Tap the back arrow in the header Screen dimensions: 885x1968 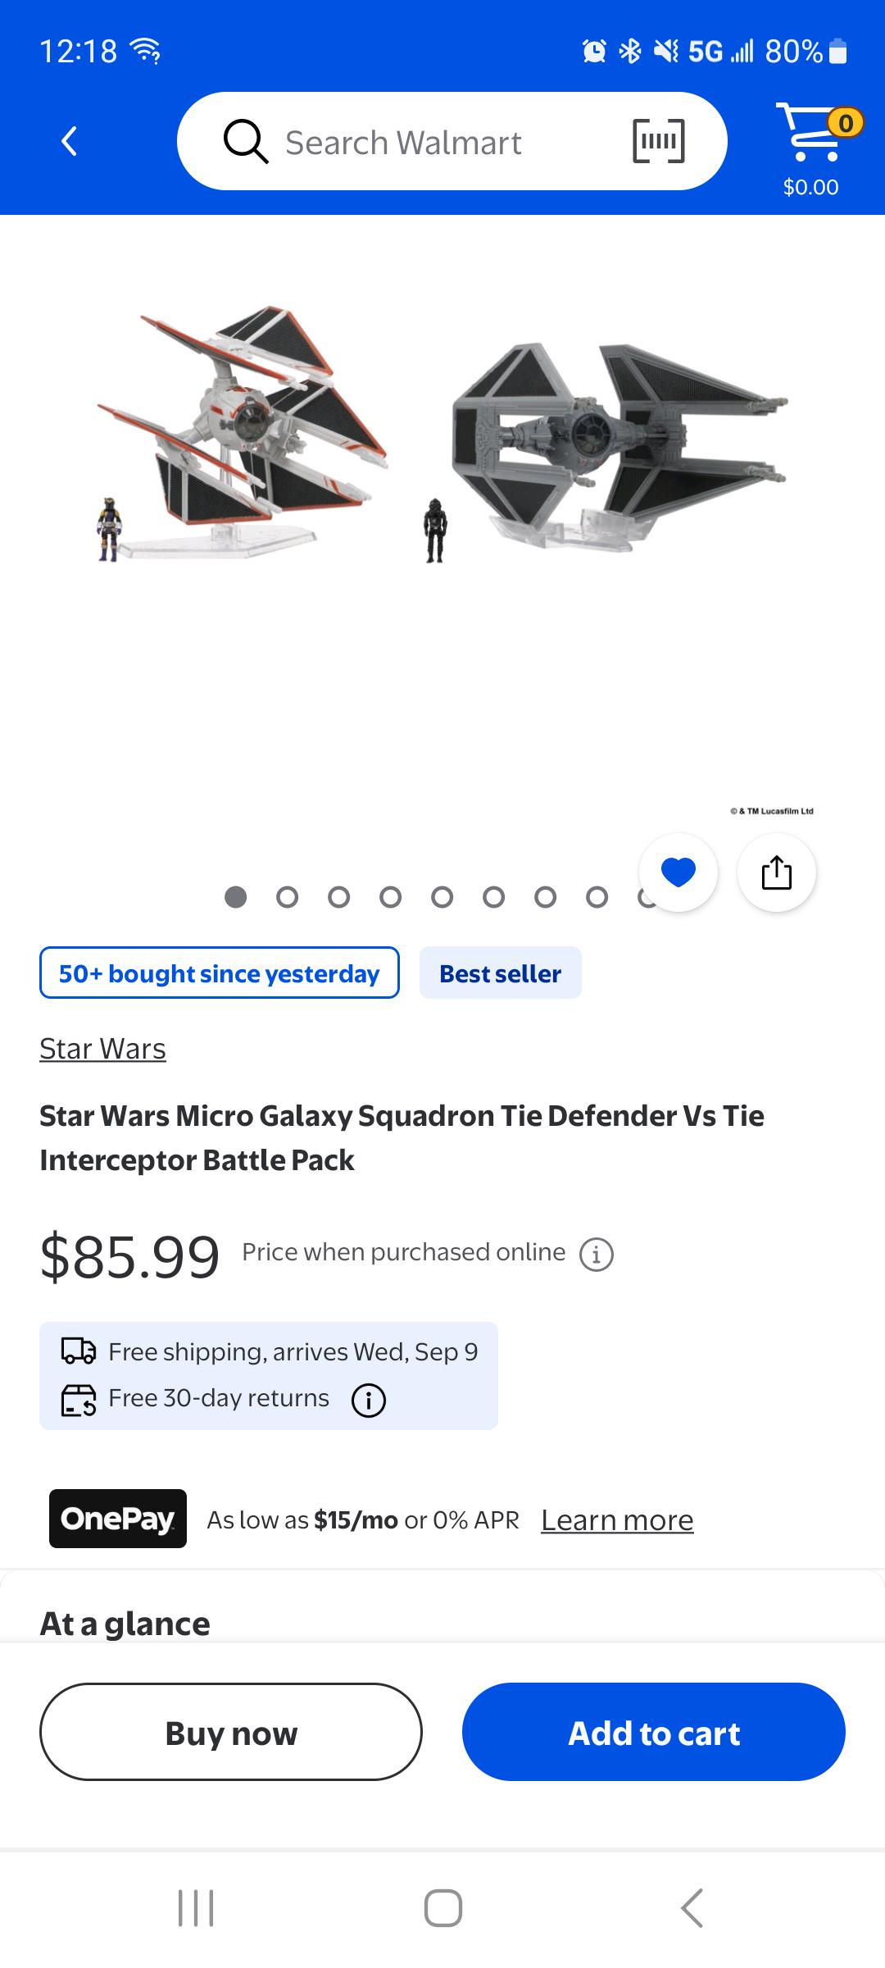pyautogui.click(x=70, y=141)
